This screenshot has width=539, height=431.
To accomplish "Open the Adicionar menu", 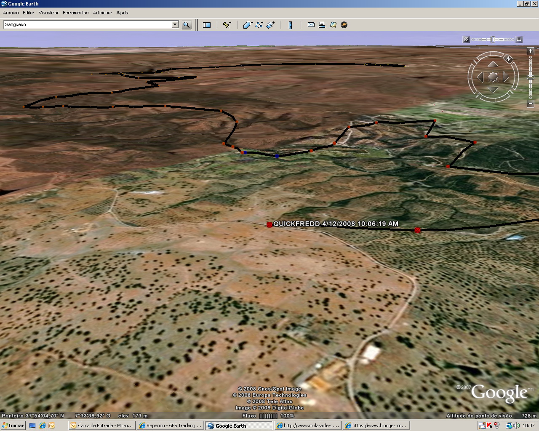I will [x=103, y=13].
